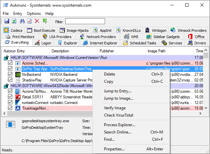Click the check-mark Properties toolbar icon

pyautogui.click(x=29, y=21)
